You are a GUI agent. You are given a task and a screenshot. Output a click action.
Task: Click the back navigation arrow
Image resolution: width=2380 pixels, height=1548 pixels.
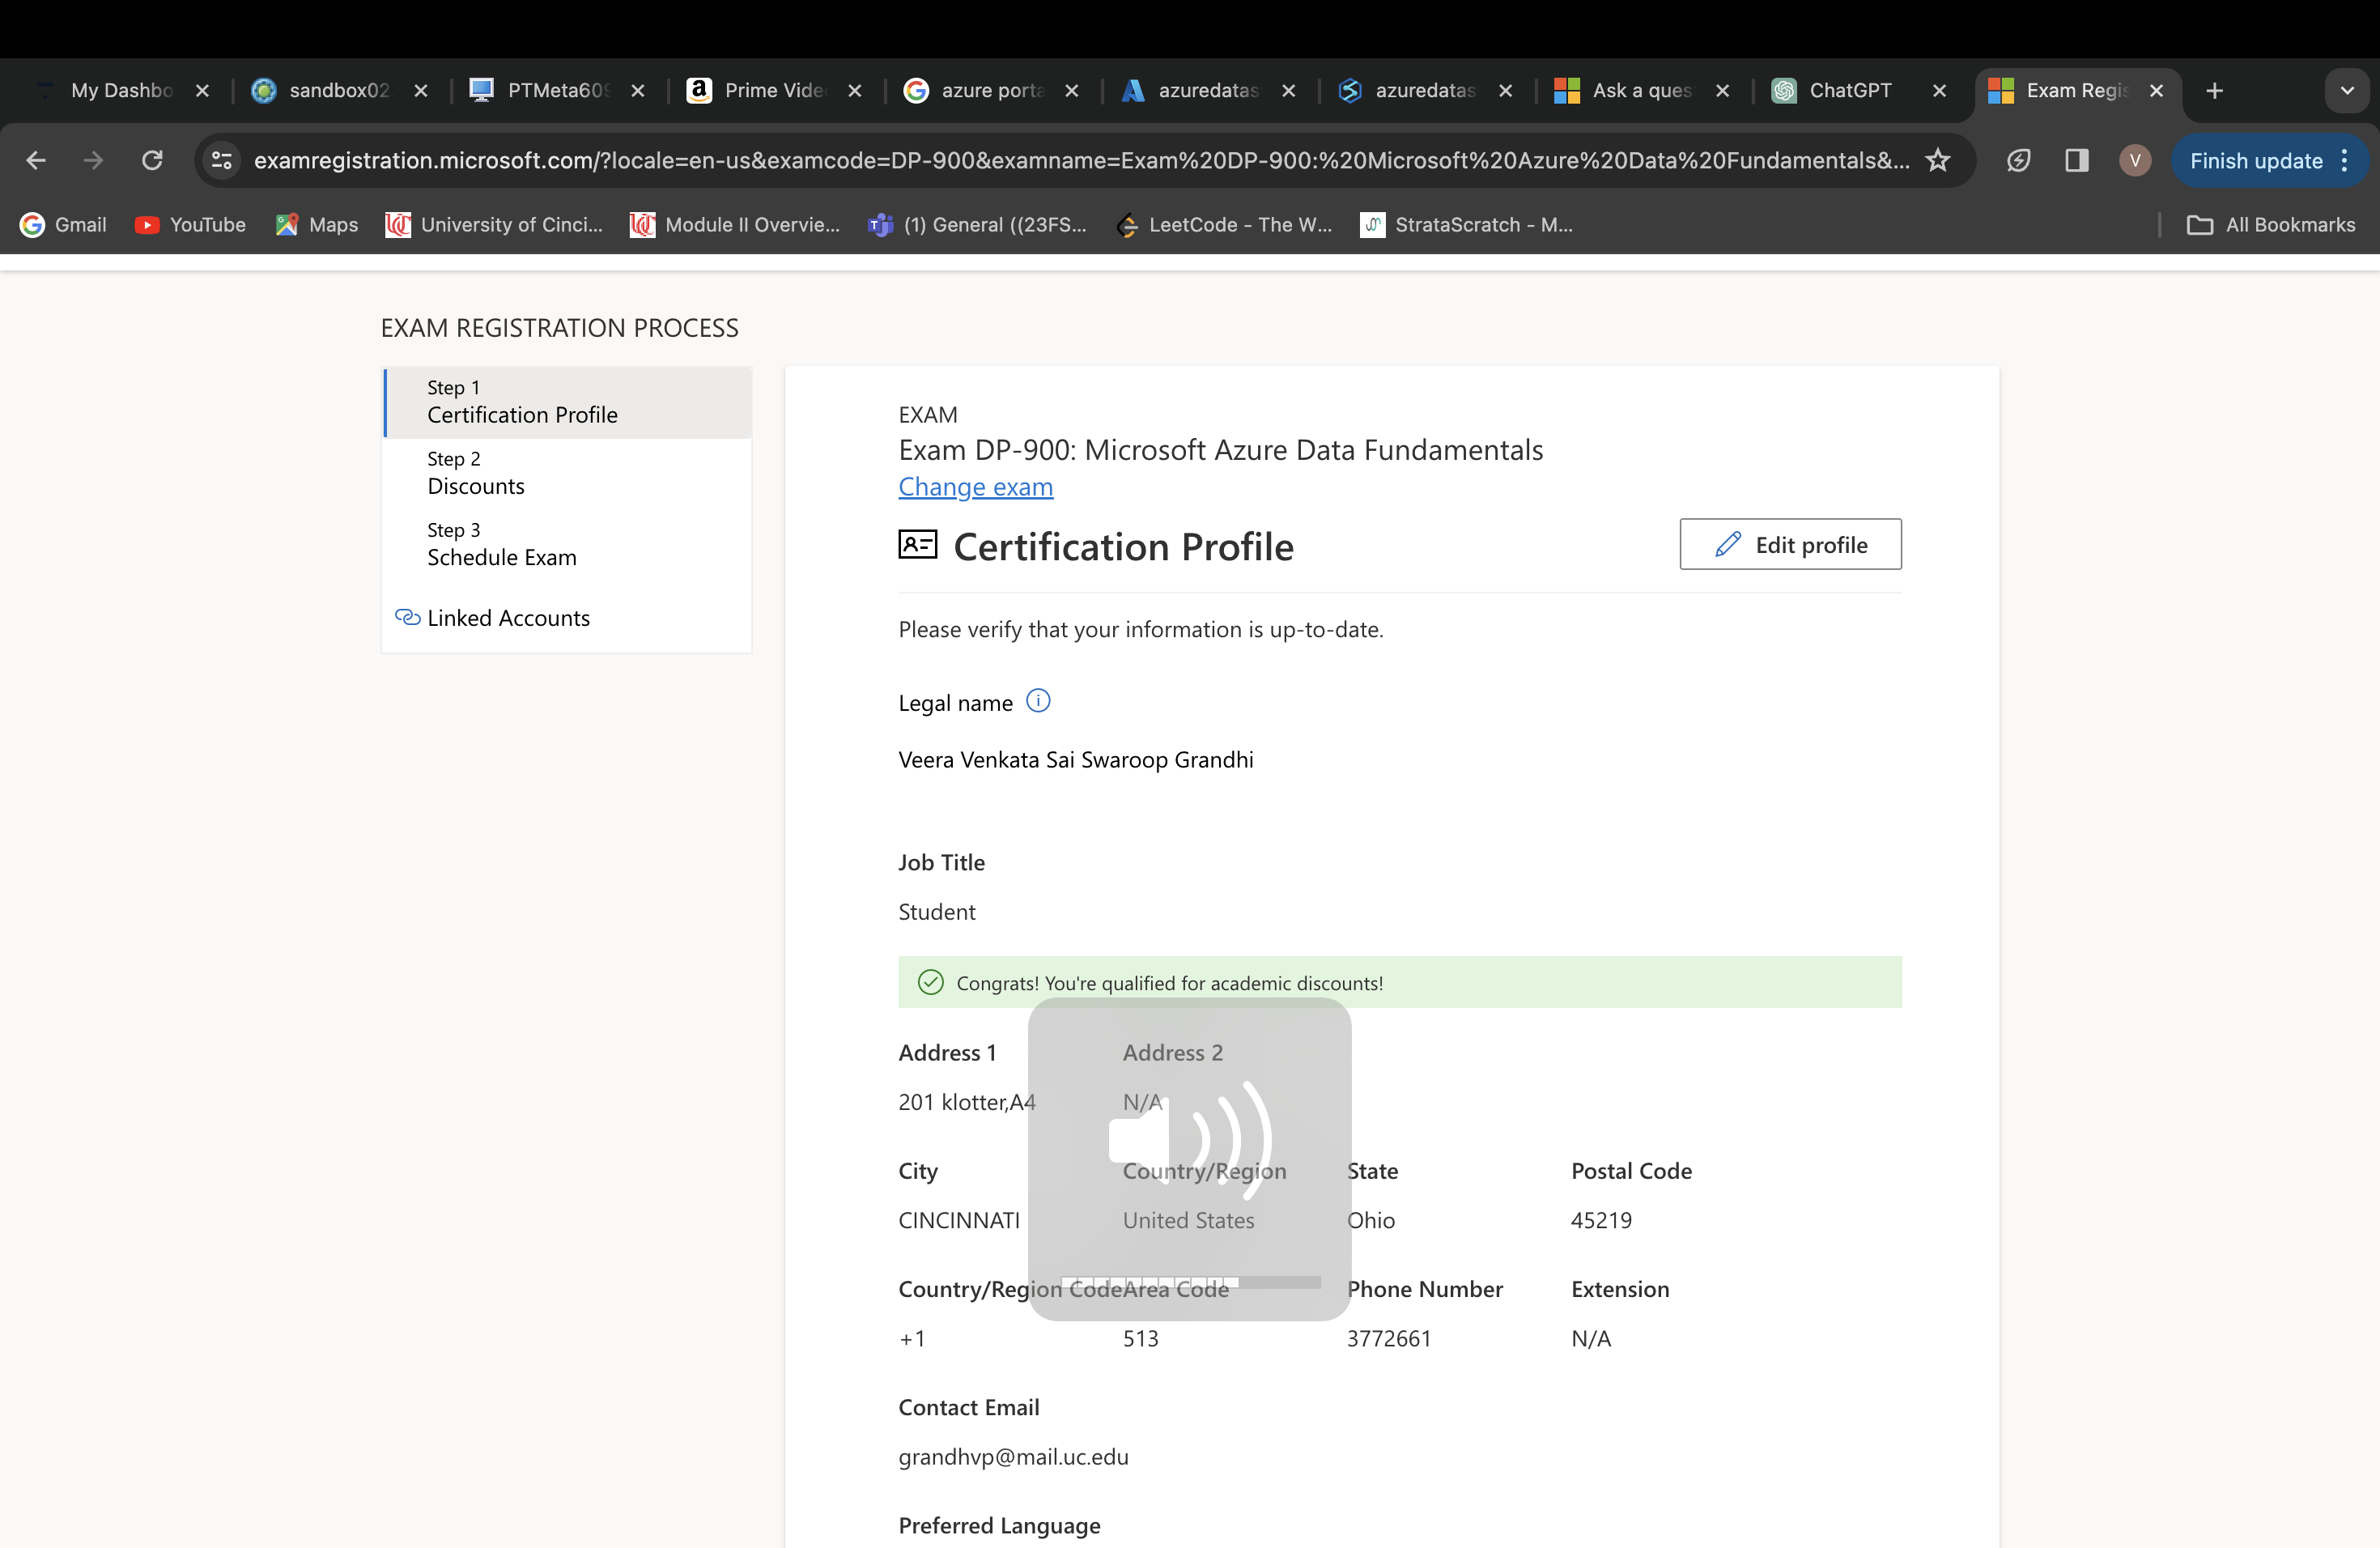36,160
